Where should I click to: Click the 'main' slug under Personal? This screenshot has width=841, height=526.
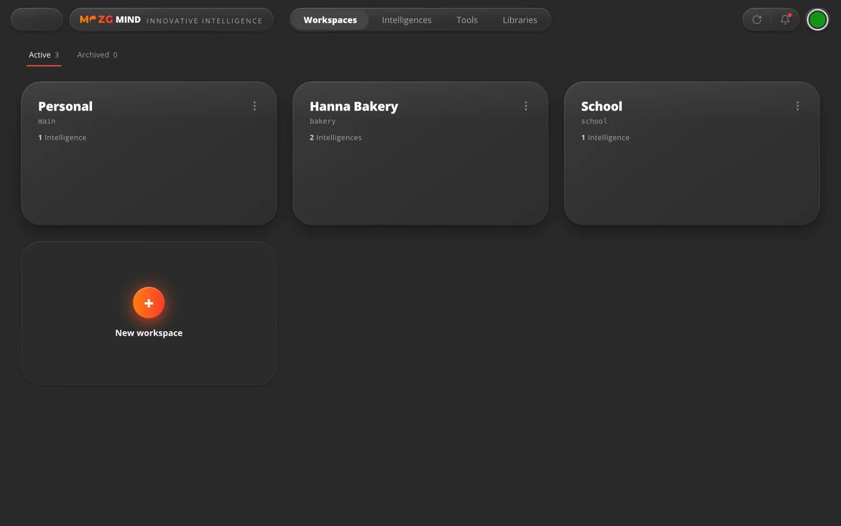[x=47, y=121]
